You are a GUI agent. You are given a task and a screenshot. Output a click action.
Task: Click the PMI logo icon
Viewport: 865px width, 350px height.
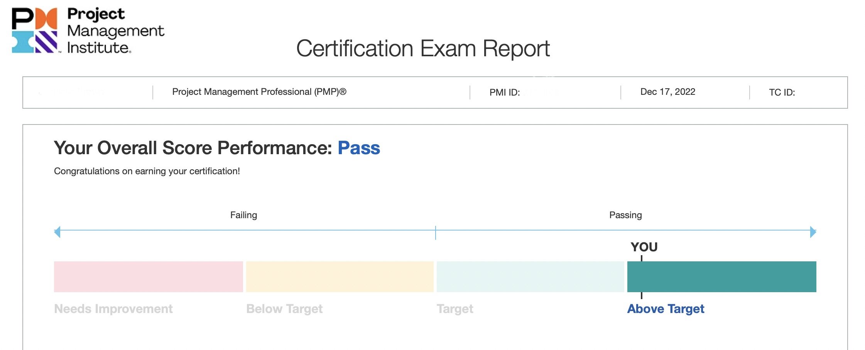35,30
